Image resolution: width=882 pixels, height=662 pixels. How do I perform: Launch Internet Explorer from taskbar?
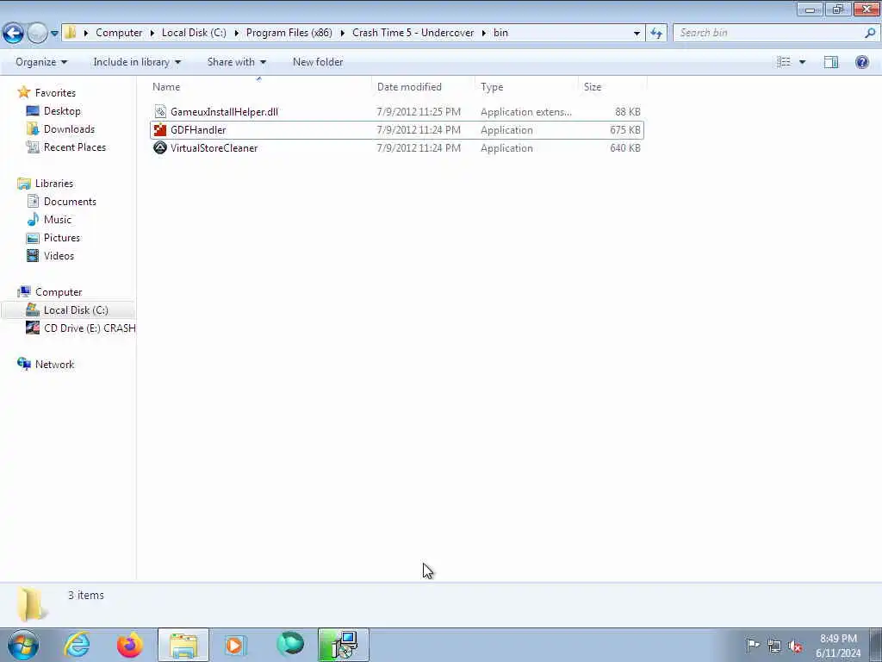click(76, 645)
